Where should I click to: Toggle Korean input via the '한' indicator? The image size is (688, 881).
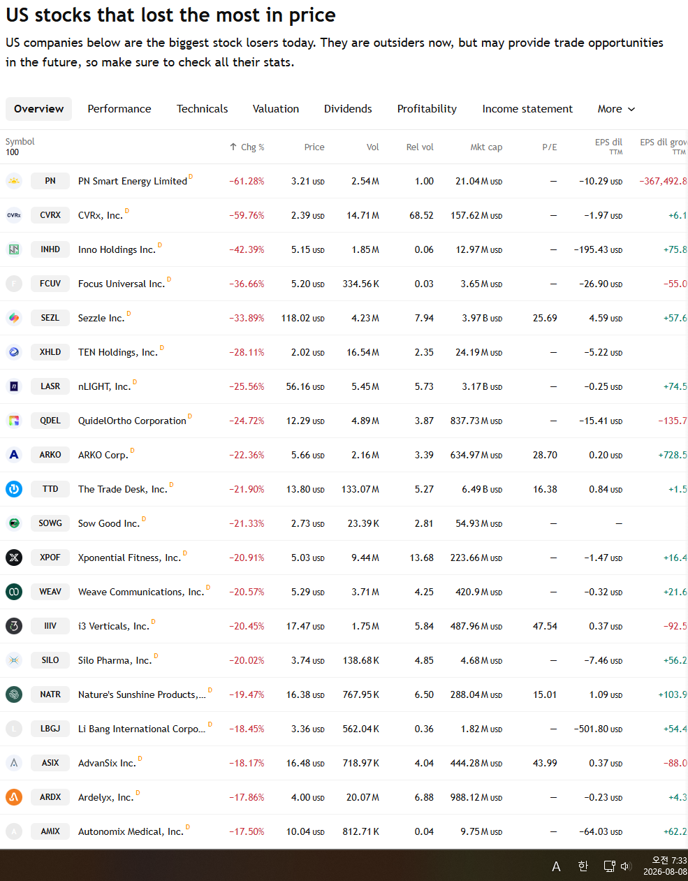pyautogui.click(x=583, y=866)
